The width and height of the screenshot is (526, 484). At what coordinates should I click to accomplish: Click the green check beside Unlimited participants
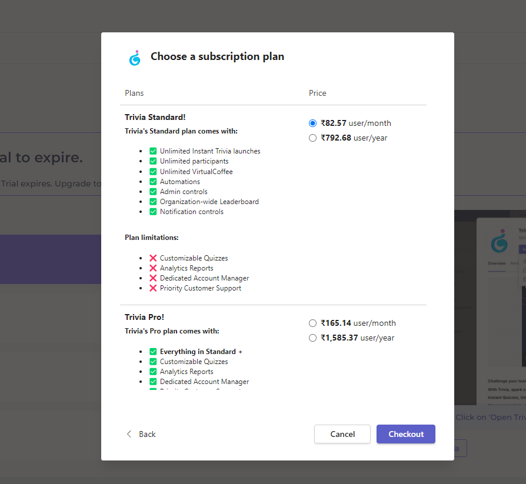pos(153,161)
